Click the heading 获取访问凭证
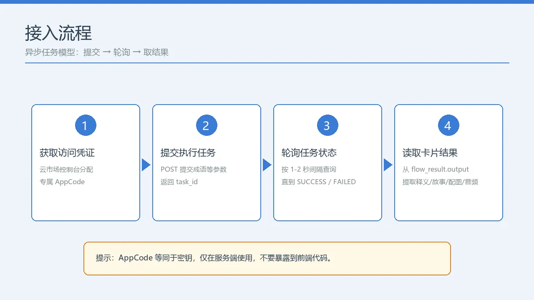The width and height of the screenshot is (534, 300). (x=67, y=153)
